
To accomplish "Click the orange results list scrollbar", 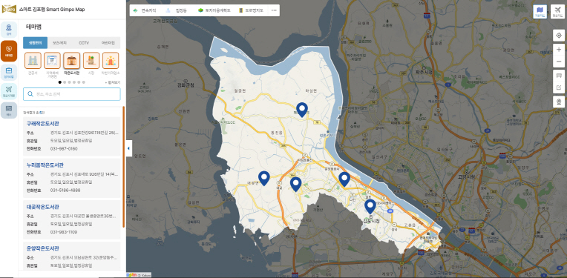I will pyautogui.click(x=124, y=167).
